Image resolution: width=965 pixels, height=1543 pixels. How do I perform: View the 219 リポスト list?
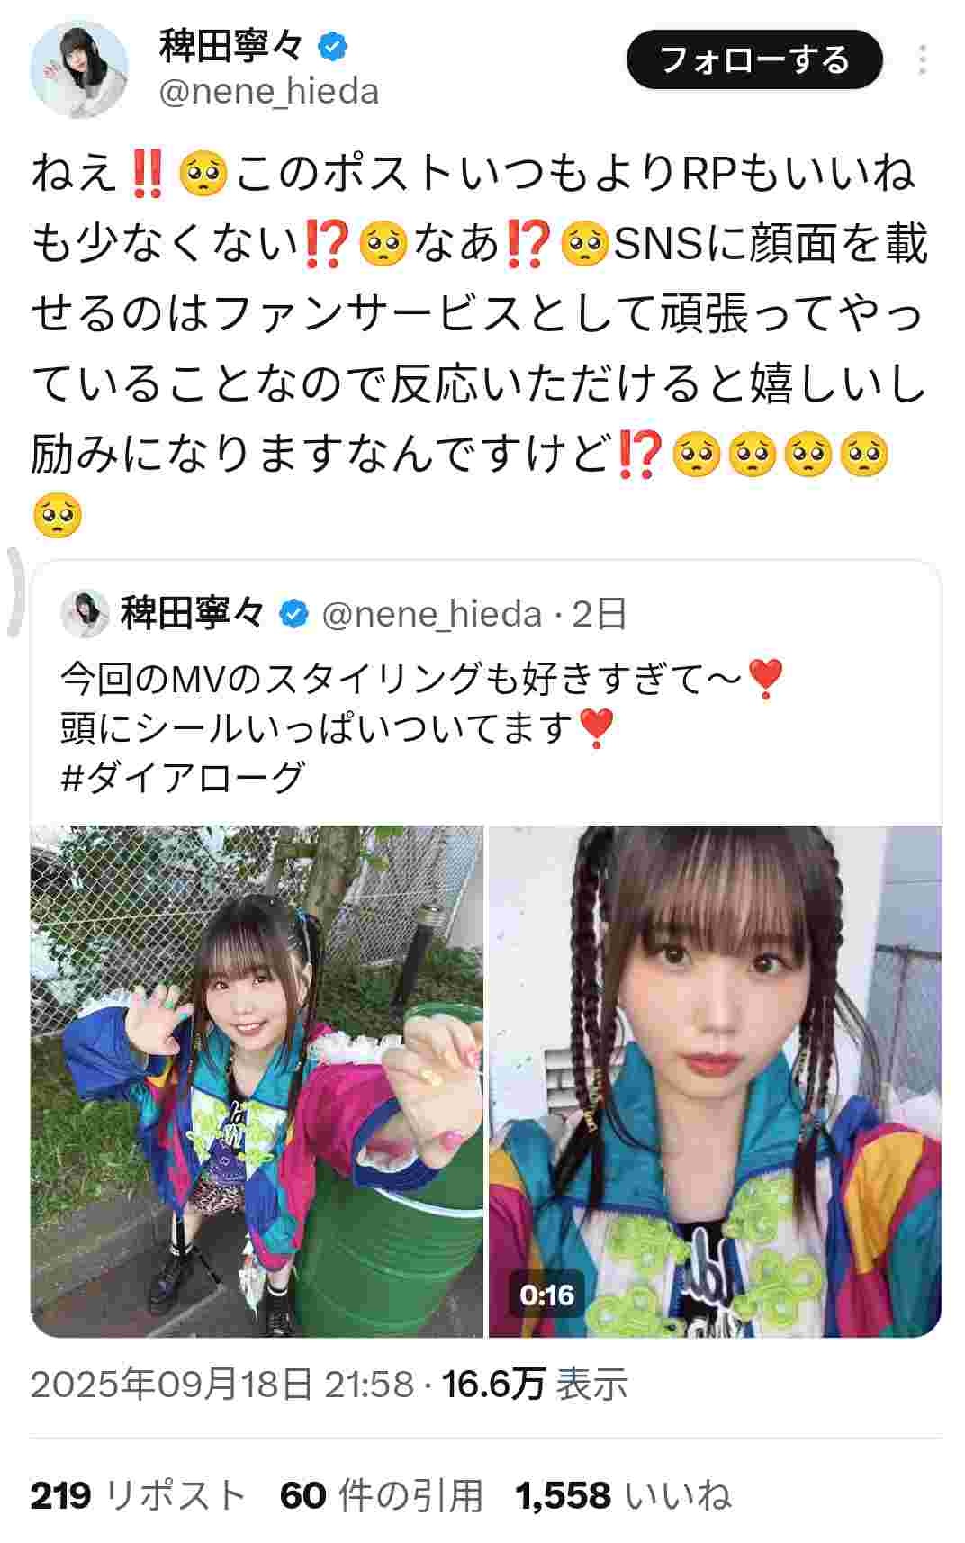139,1495
